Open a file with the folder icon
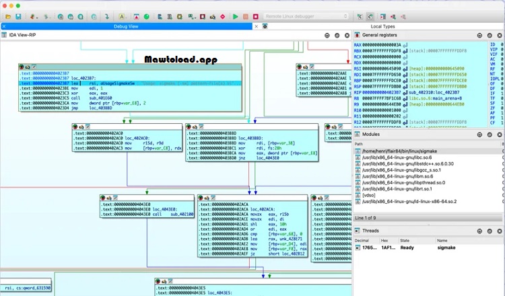Screen dimensions: 505x296 click(x=7, y=16)
